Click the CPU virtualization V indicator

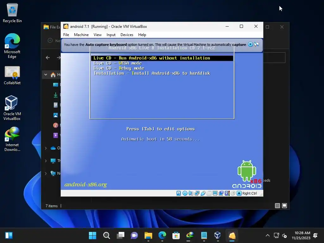tap(227, 193)
